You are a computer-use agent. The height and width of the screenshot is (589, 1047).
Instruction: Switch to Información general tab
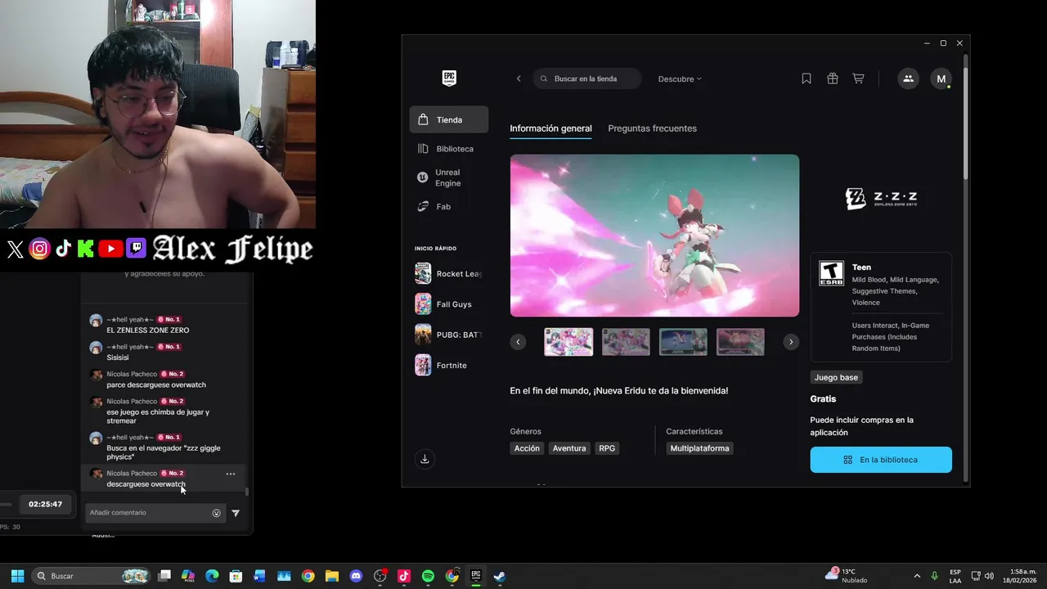coord(550,128)
